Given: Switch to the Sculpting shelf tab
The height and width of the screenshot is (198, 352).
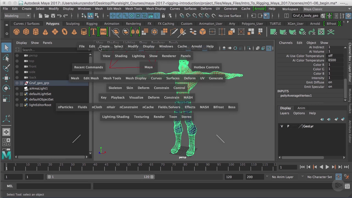Looking at the screenshot, I should 73,24.
